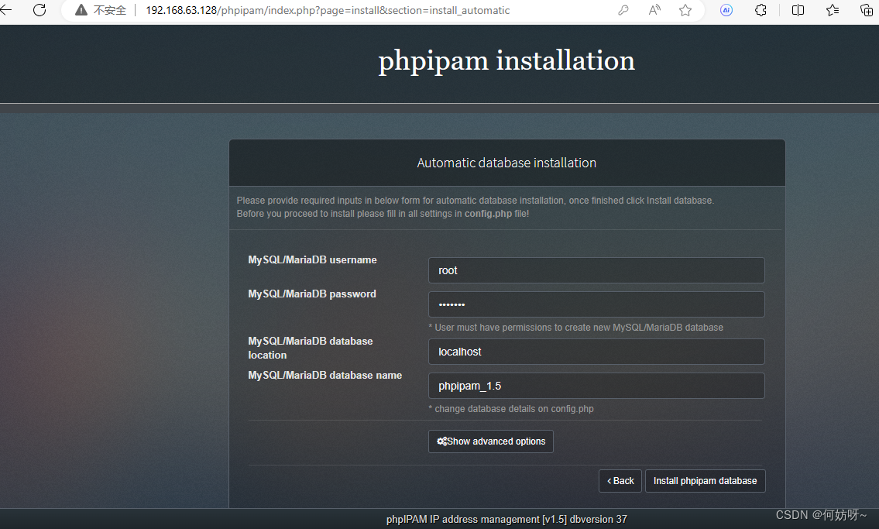Click the AI badge inside the address bar
879x529 pixels.
(x=726, y=10)
